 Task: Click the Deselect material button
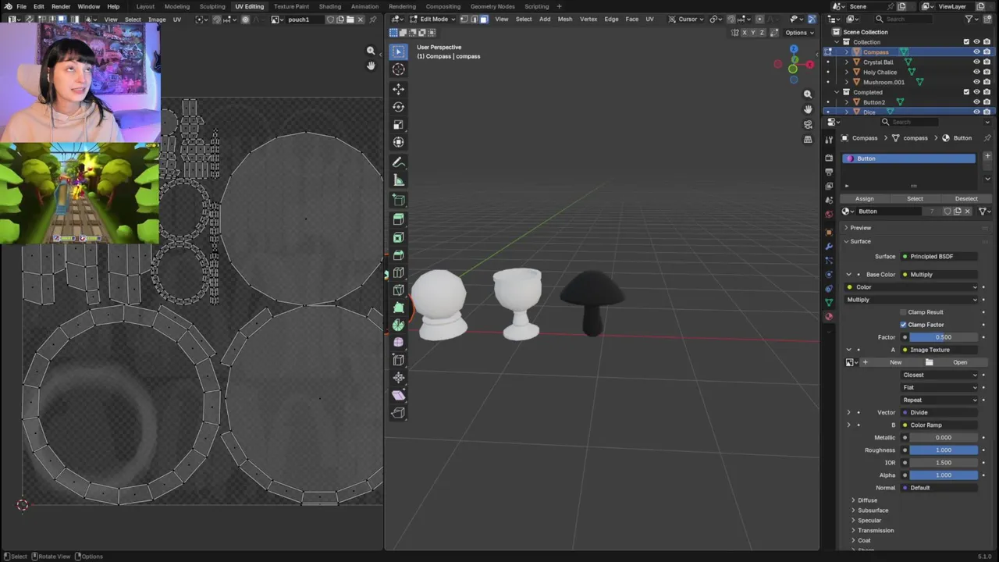coord(965,198)
